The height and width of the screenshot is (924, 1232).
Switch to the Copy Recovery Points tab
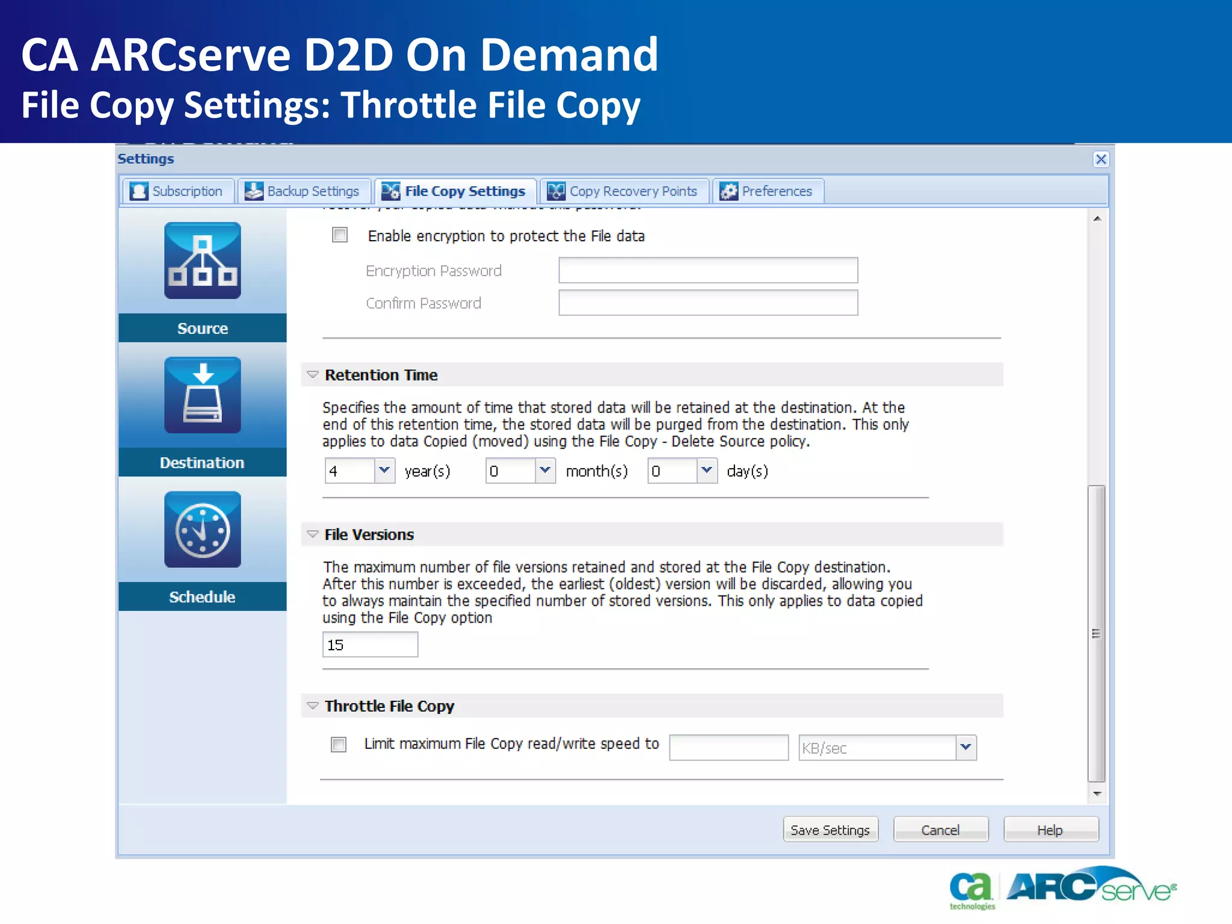point(624,191)
